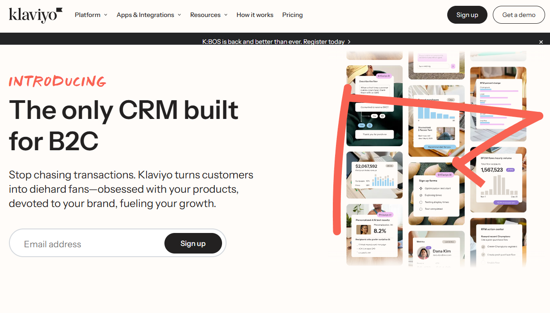Open the Pricing page
The height and width of the screenshot is (313, 550).
[292, 15]
